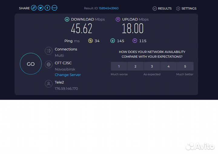This screenshot has height=154, width=218.
Task: Open the RESULTS history page
Action: (162, 8)
